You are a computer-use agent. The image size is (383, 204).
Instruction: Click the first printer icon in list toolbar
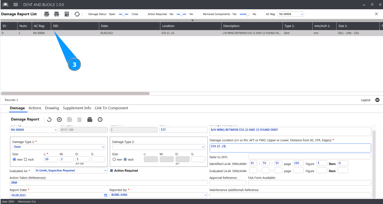(47, 14)
